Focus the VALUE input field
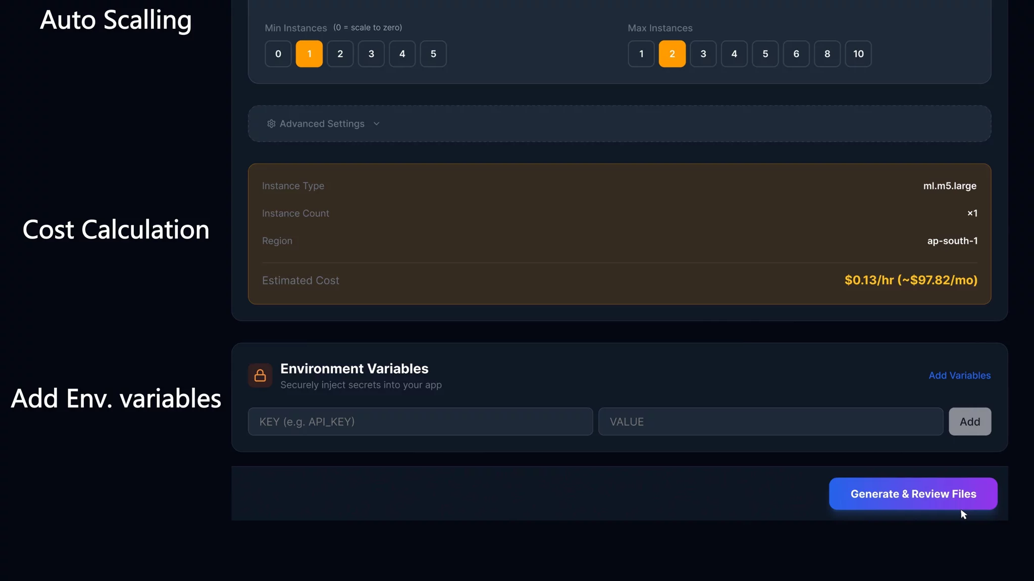 click(x=770, y=422)
